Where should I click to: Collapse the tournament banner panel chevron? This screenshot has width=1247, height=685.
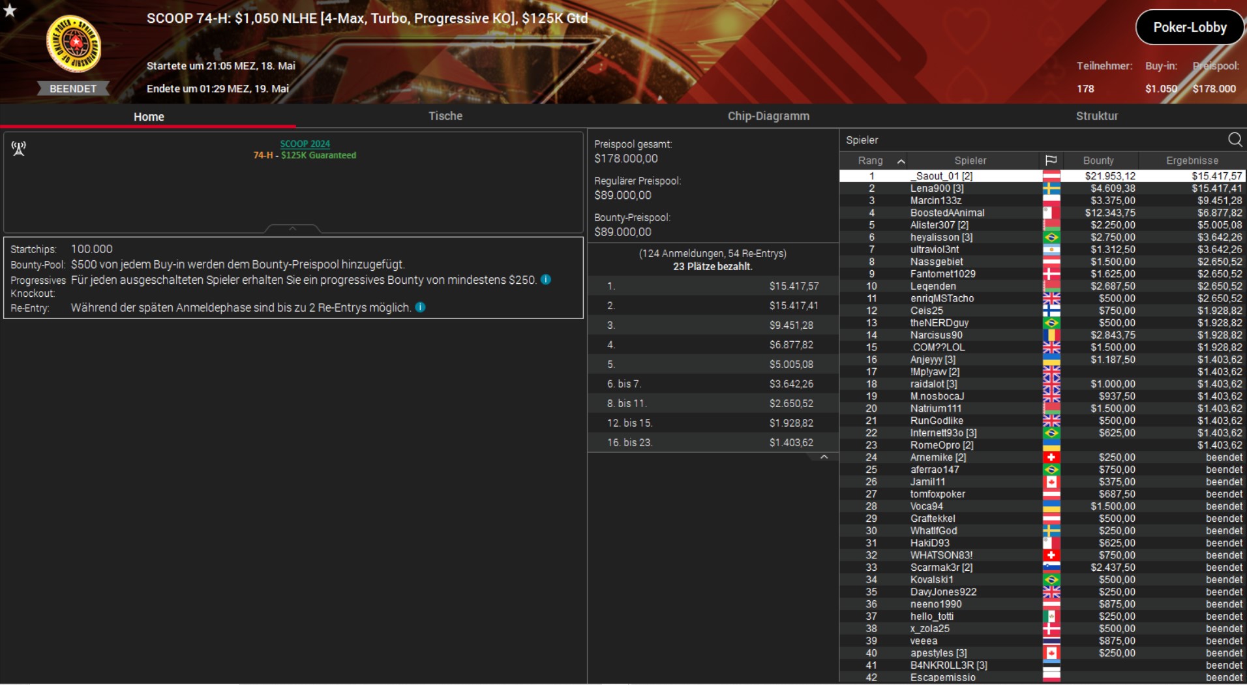click(x=292, y=229)
